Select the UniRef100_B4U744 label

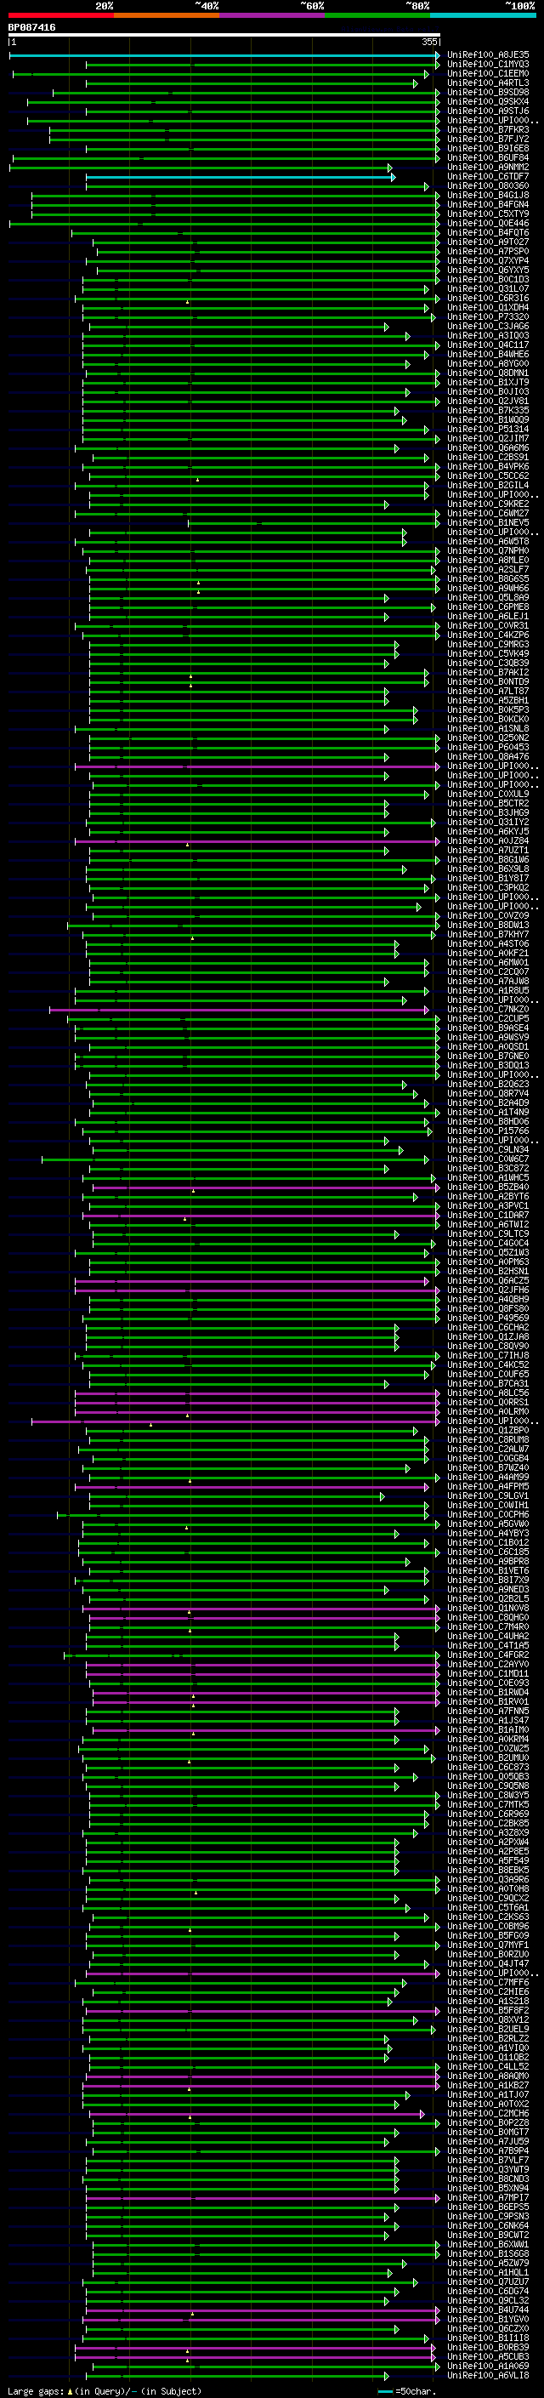tap(488, 2310)
